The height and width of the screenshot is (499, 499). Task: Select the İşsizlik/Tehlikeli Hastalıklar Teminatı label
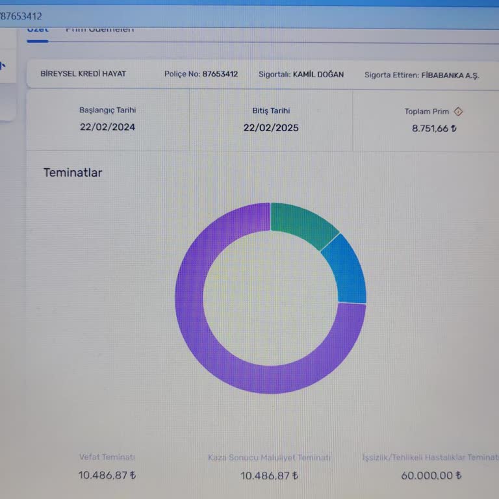tap(429, 457)
